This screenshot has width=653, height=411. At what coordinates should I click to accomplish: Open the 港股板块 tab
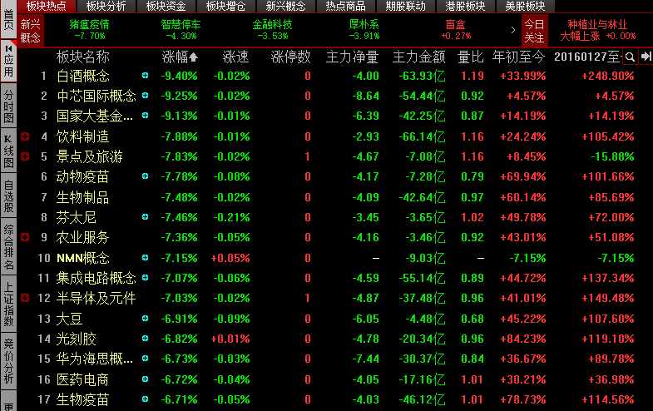(465, 6)
